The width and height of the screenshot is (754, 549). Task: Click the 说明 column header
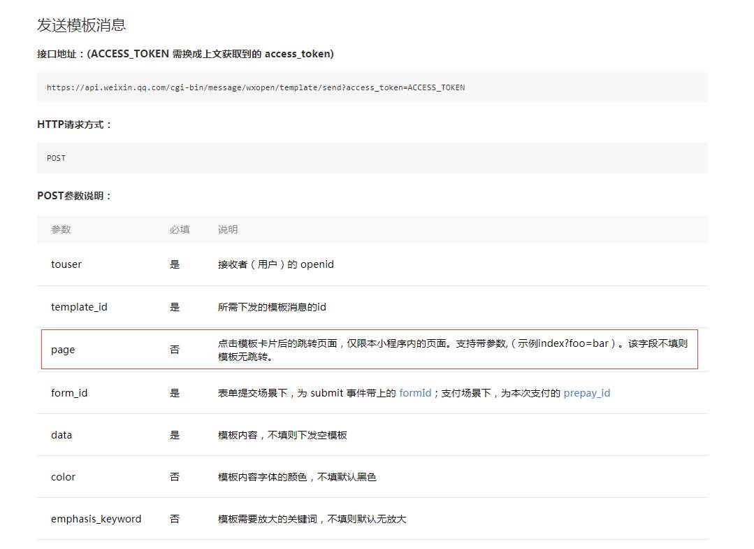(x=228, y=229)
